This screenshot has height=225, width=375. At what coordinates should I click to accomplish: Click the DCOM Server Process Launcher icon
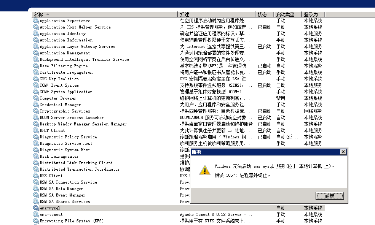click(36, 117)
